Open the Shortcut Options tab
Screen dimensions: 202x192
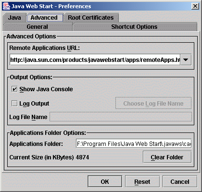tap(135, 27)
